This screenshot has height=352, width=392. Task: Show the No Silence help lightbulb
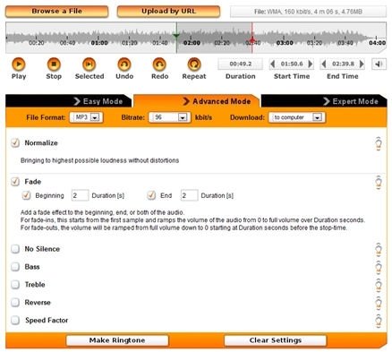pos(379,249)
